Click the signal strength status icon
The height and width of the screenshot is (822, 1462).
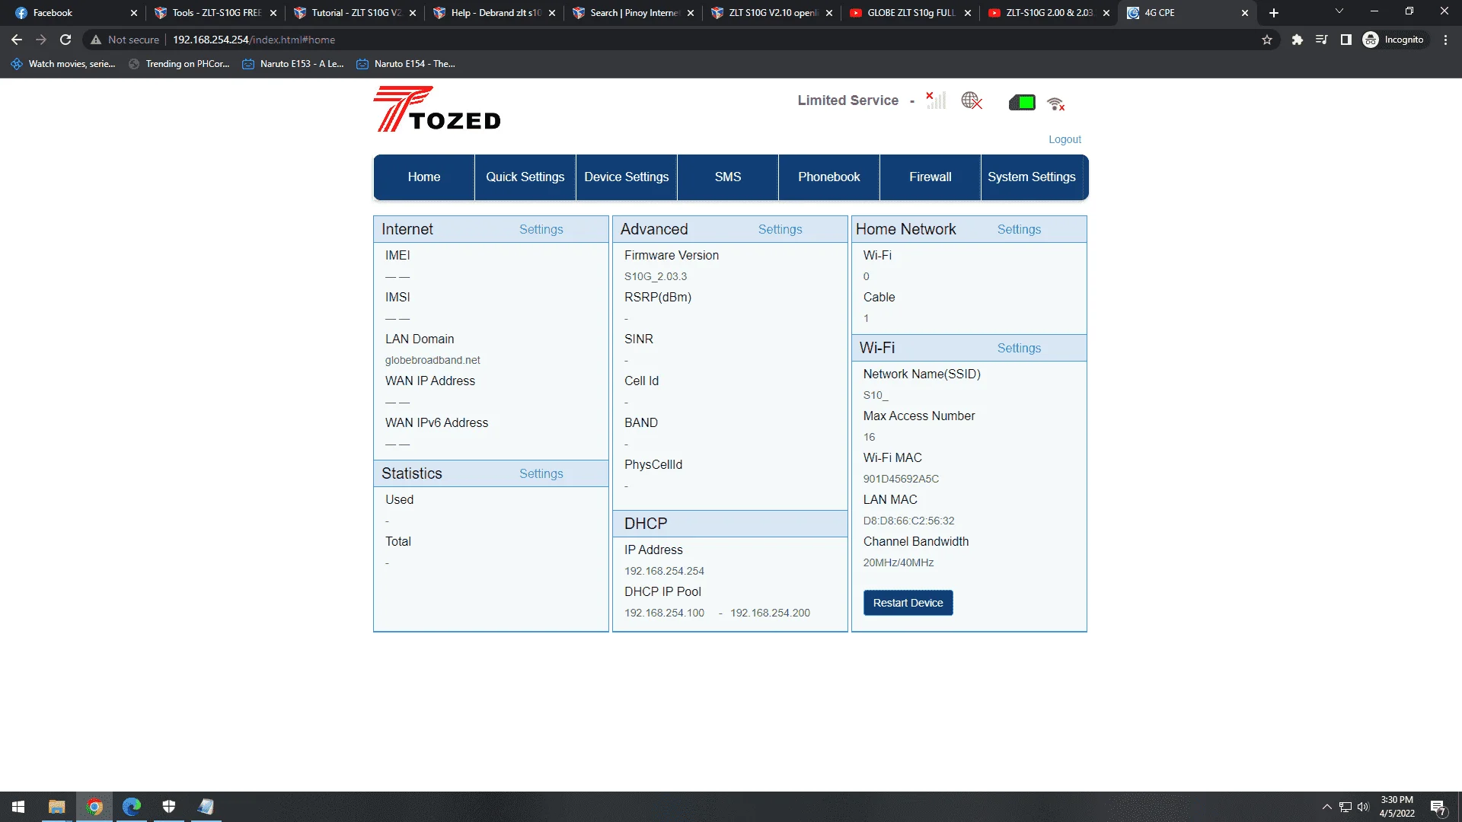tap(936, 100)
